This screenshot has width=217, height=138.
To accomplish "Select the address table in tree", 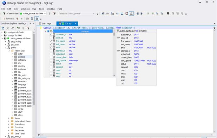I will click(21, 57).
